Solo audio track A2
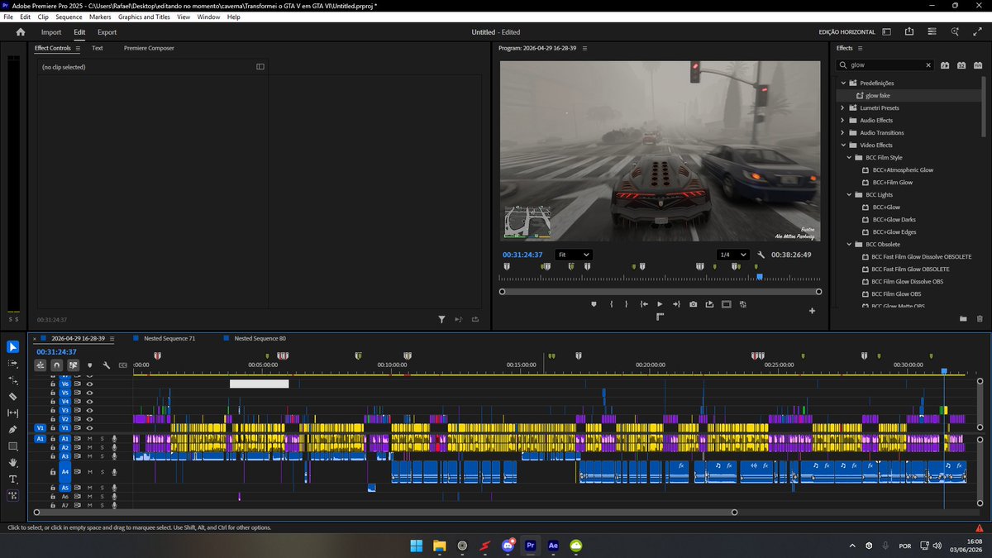The image size is (992, 558). (102, 447)
